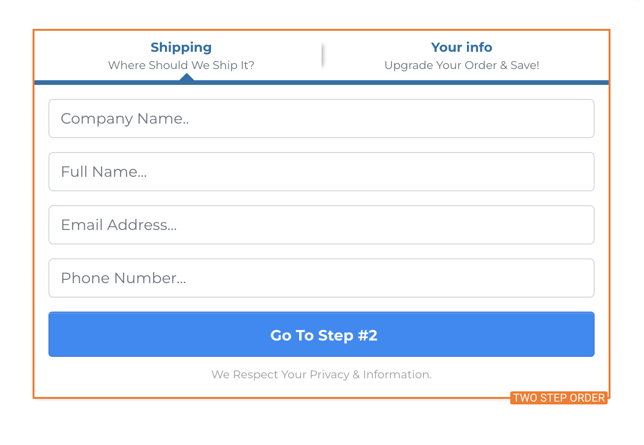The width and height of the screenshot is (644, 445).
Task: Click the progress bar under Your info
Action: coord(461,82)
